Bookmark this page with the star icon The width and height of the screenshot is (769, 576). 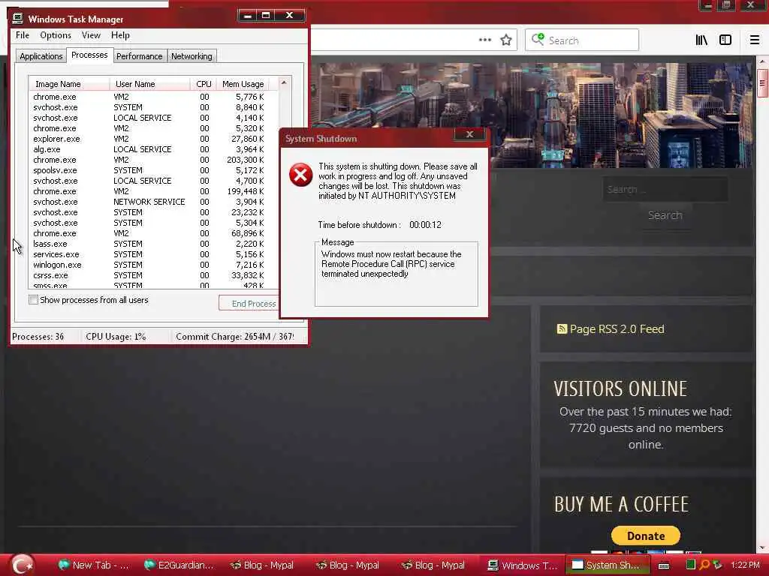click(x=506, y=40)
